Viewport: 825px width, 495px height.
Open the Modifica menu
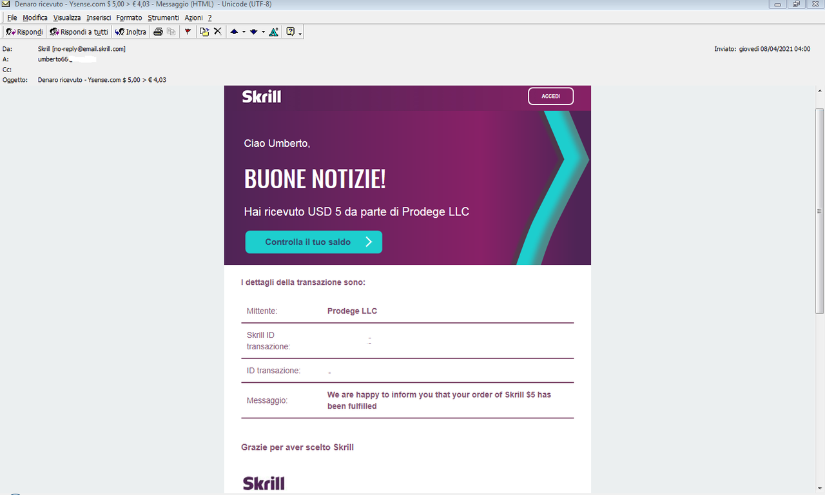click(35, 18)
